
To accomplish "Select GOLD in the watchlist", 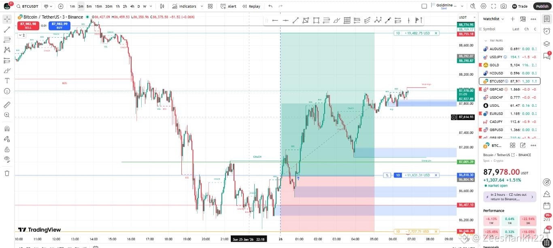I will pos(509,65).
